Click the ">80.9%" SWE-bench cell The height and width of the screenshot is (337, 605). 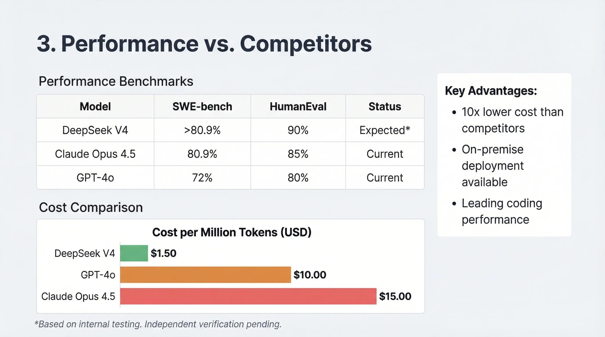pos(202,130)
